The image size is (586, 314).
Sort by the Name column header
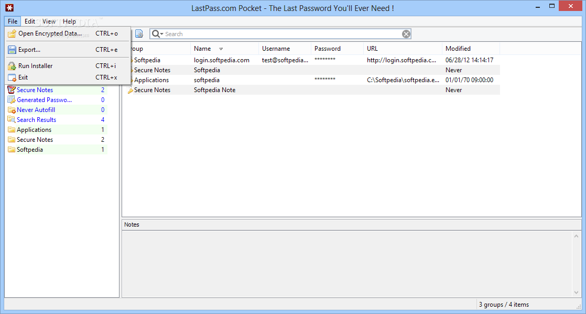point(225,49)
